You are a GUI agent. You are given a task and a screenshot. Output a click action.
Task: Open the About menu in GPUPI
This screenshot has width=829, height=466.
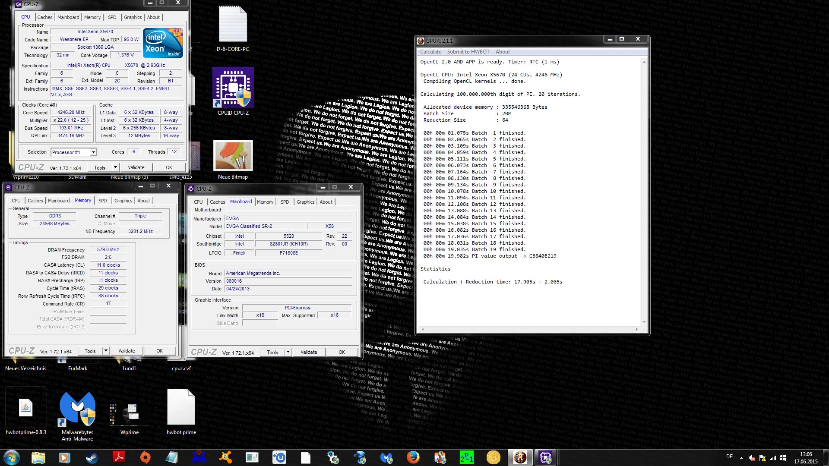click(x=503, y=52)
